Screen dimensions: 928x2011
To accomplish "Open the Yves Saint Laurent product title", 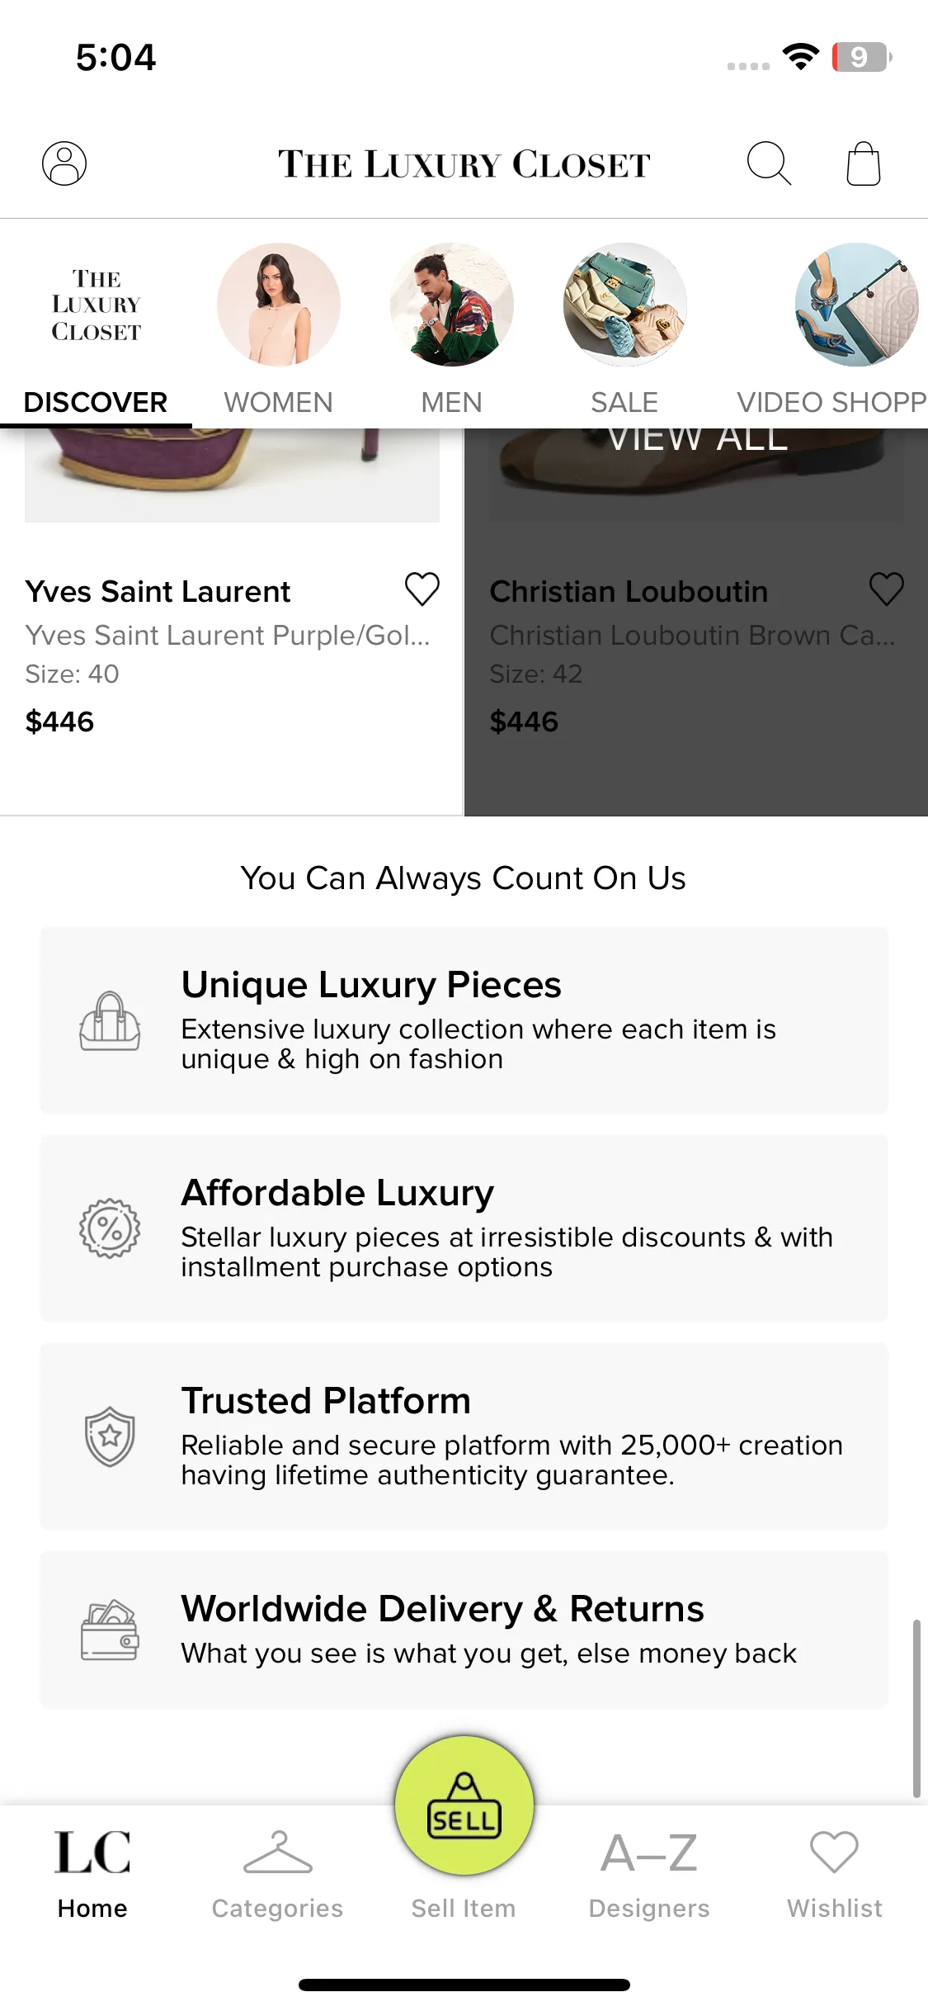I will 158,592.
